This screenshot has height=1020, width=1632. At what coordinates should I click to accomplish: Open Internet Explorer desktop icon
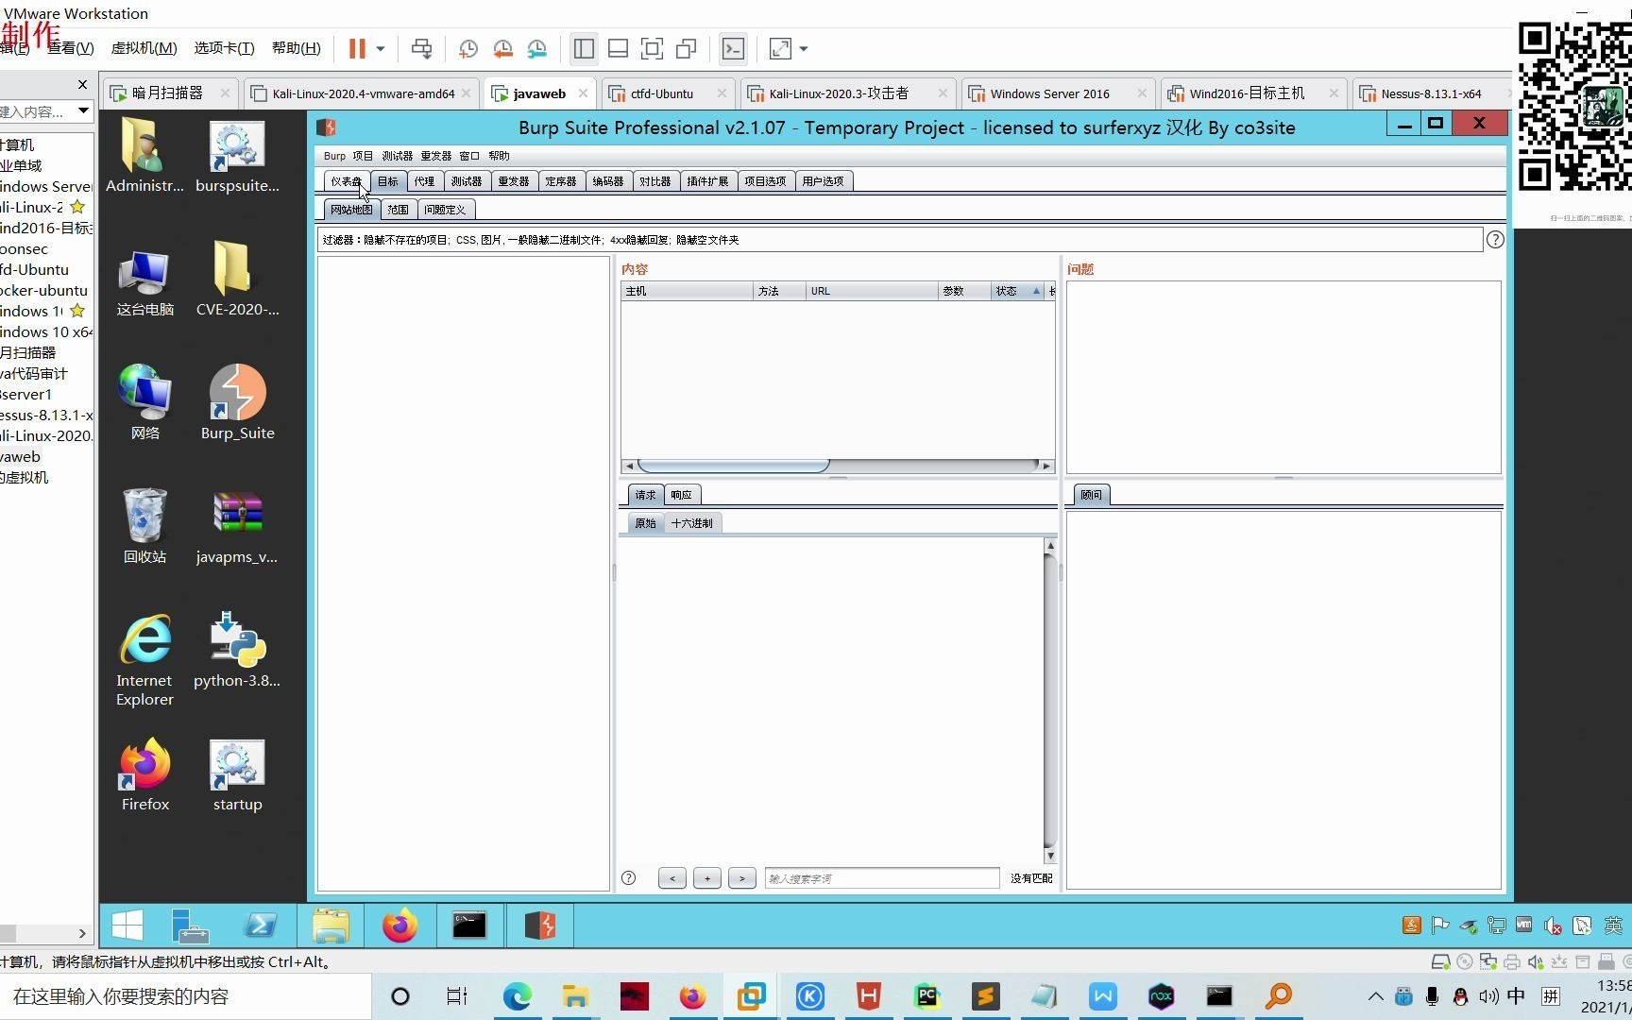[144, 659]
